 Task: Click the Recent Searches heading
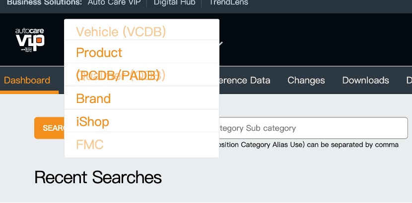click(98, 177)
